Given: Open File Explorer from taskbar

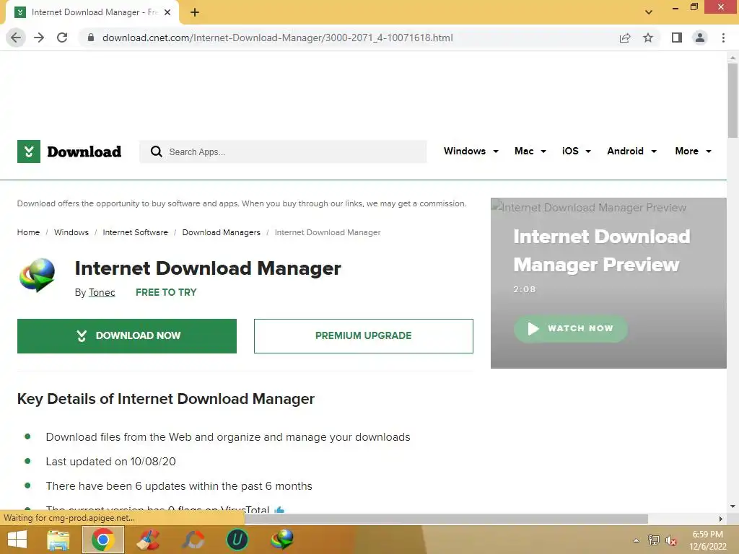Looking at the screenshot, I should point(58,540).
